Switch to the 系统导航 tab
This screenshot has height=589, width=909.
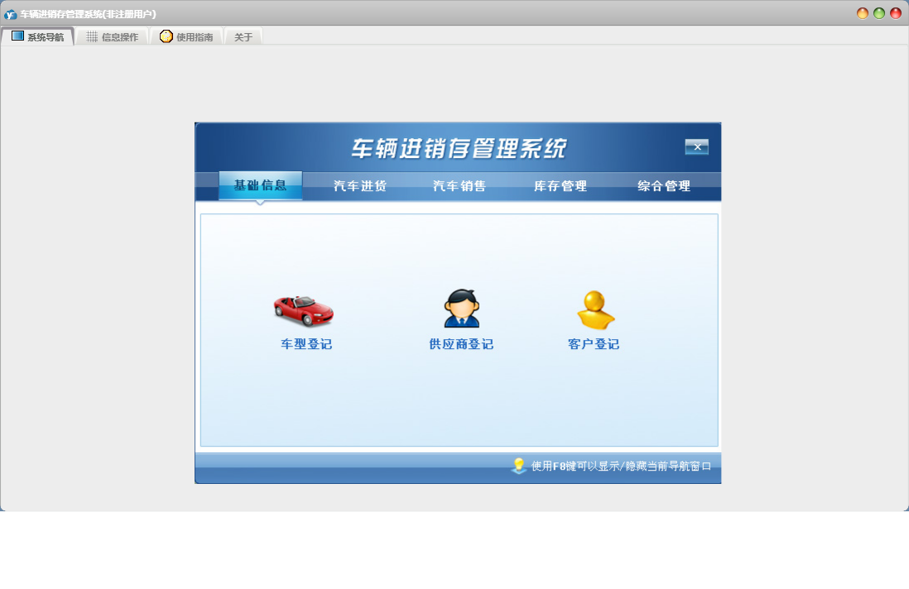(x=37, y=37)
